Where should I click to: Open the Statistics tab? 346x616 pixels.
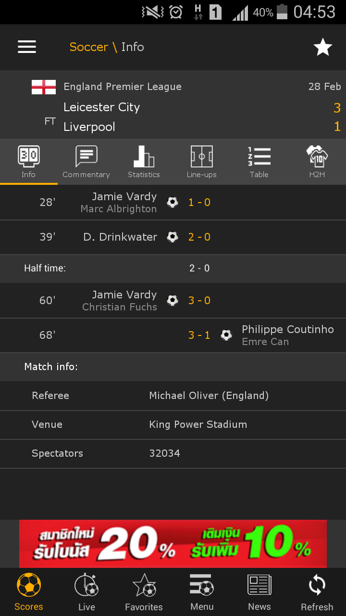pyautogui.click(x=144, y=162)
